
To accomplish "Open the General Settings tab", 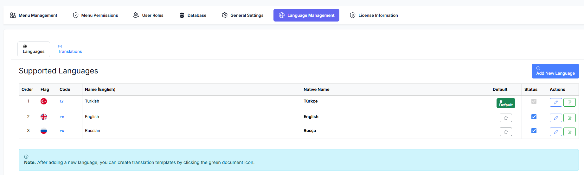I will click(x=243, y=15).
